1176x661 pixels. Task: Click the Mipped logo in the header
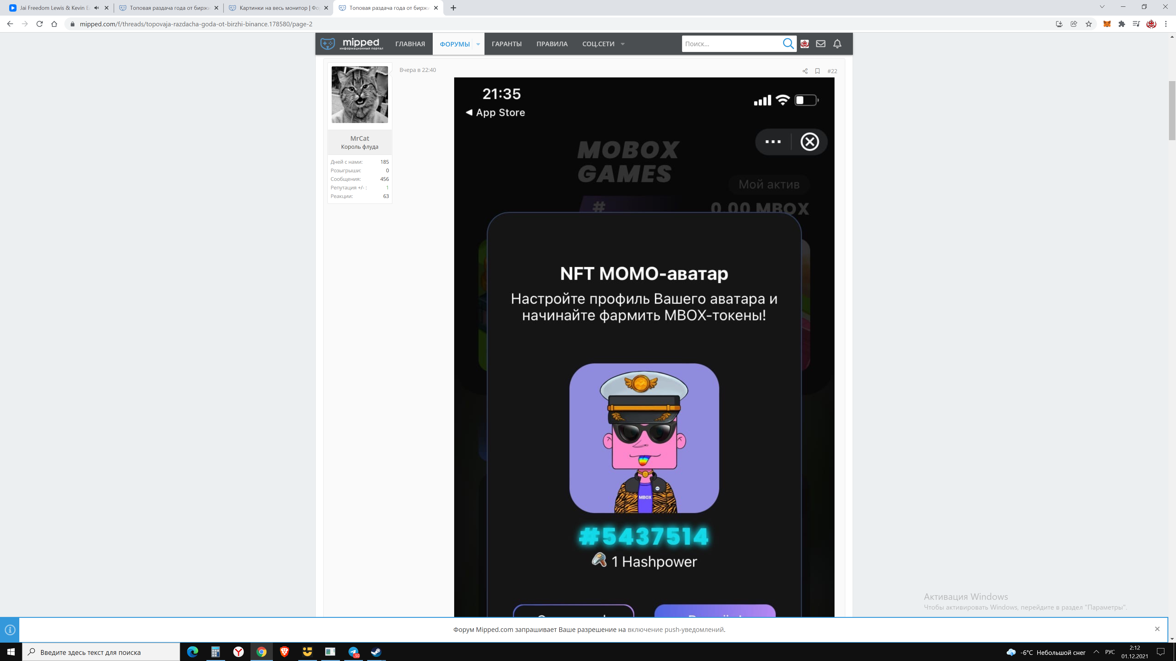coord(352,44)
